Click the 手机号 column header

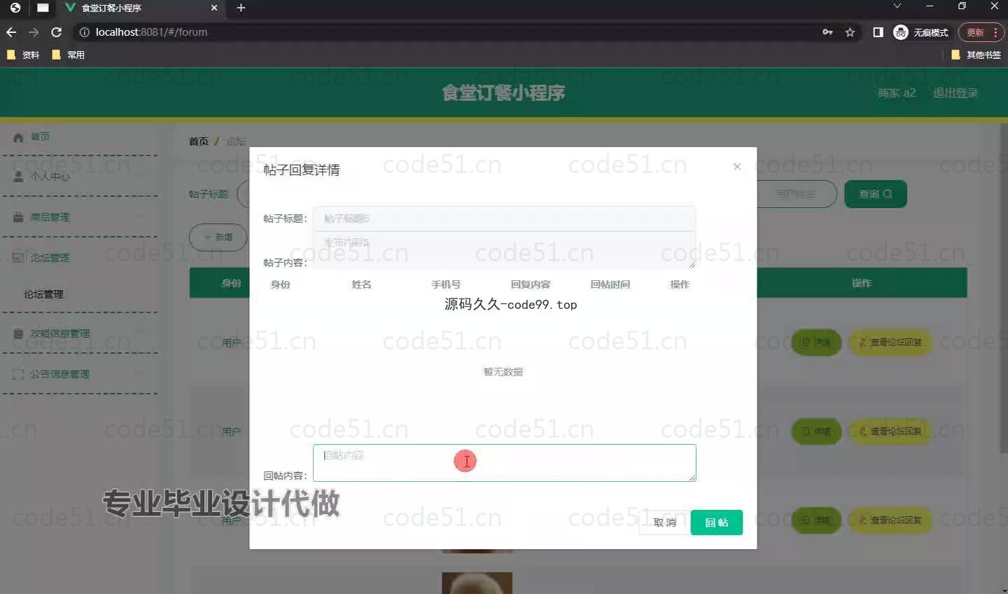pos(446,284)
